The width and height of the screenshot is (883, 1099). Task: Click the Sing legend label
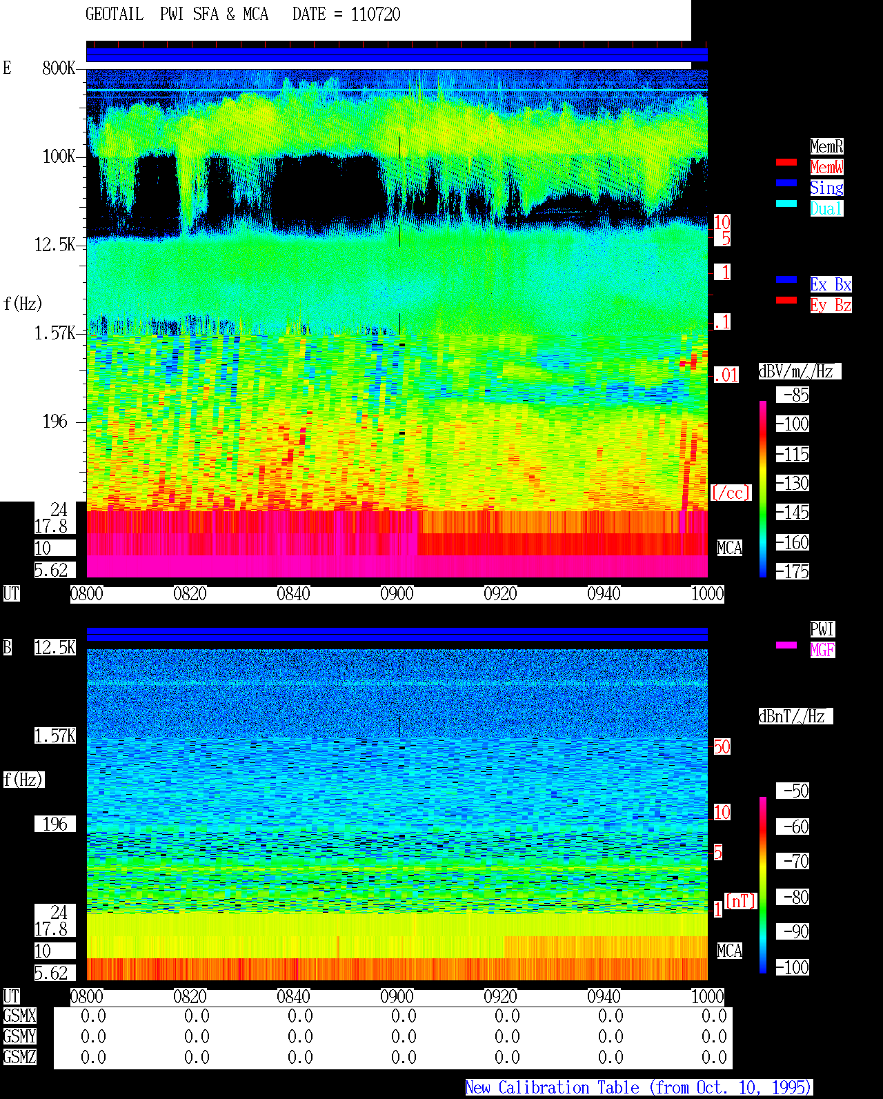(x=826, y=188)
